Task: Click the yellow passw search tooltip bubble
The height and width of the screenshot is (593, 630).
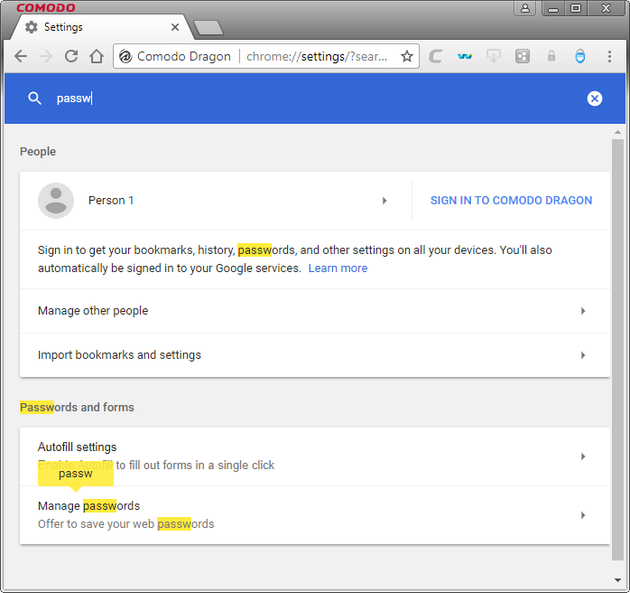Action: click(x=76, y=474)
